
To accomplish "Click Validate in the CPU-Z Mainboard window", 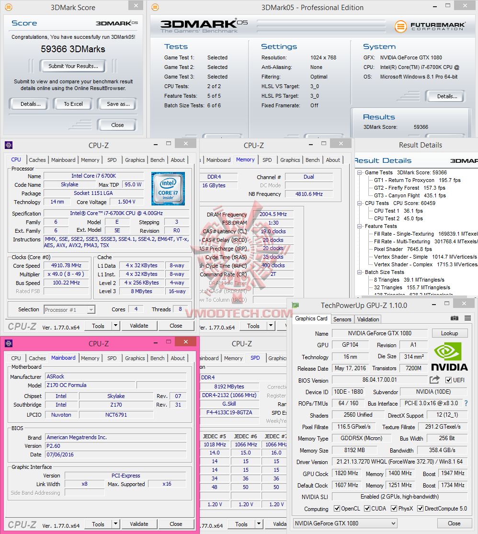I will point(139,524).
